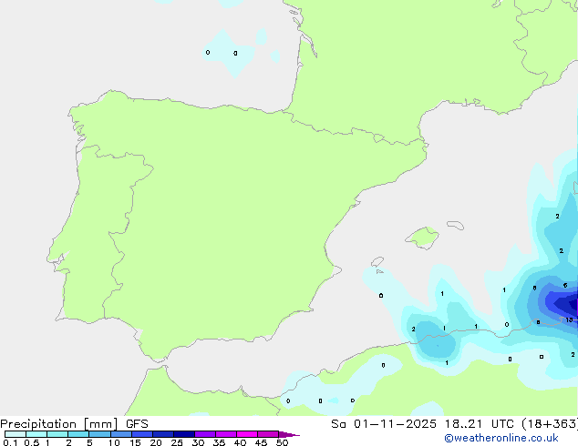The height and width of the screenshot is (446, 578).
Task: Click the 45–50 mm legend color swatch
Action: (x=268, y=434)
